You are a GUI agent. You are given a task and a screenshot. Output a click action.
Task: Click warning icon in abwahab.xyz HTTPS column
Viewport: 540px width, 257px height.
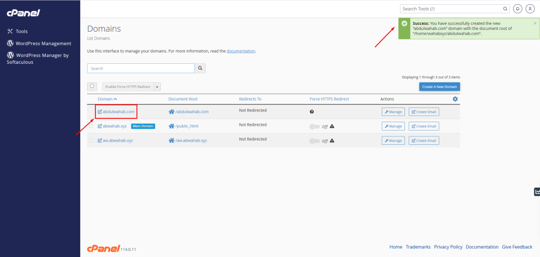(332, 126)
